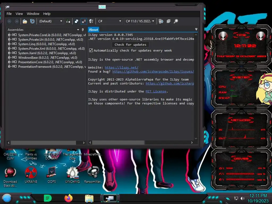This screenshot has height=204, width=272.
Task: Launch Firefox from the taskbar
Action: click(69, 198)
